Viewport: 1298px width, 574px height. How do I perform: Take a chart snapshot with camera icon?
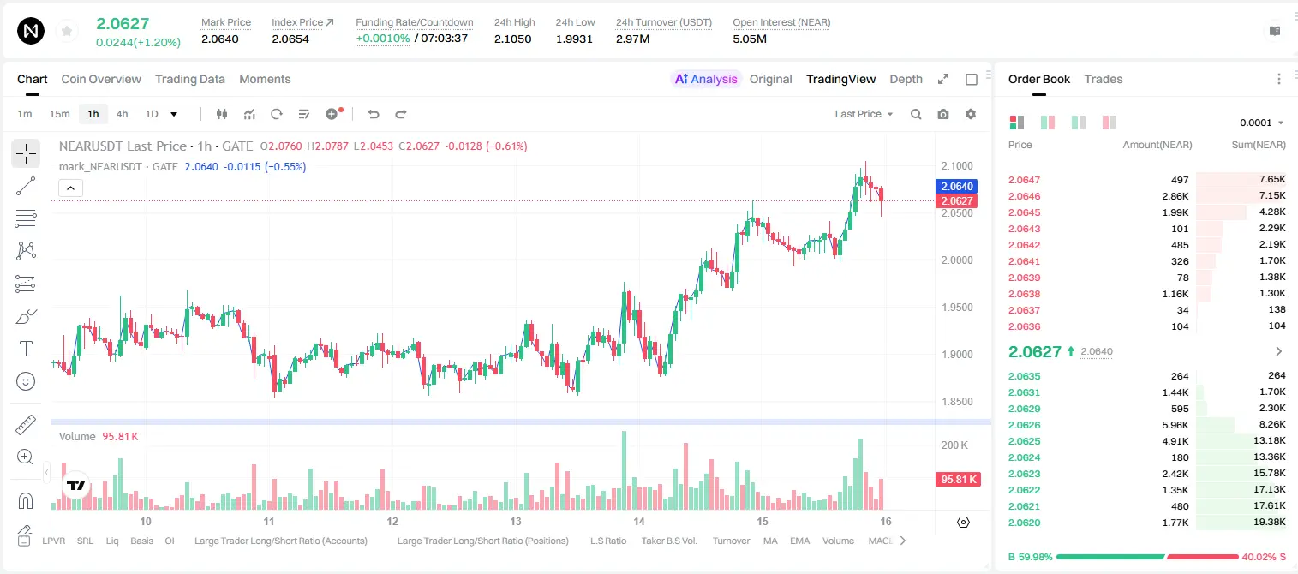943,114
